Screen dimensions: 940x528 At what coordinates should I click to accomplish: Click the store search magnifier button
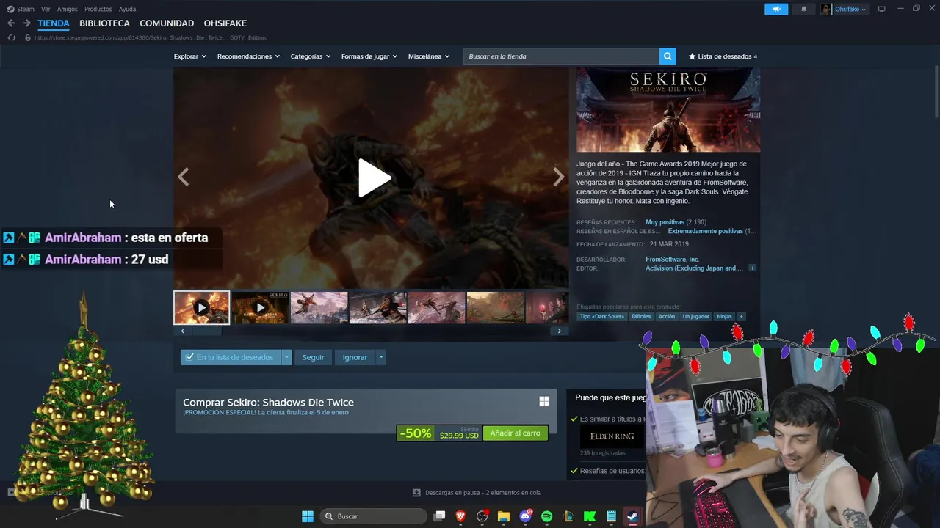668,56
